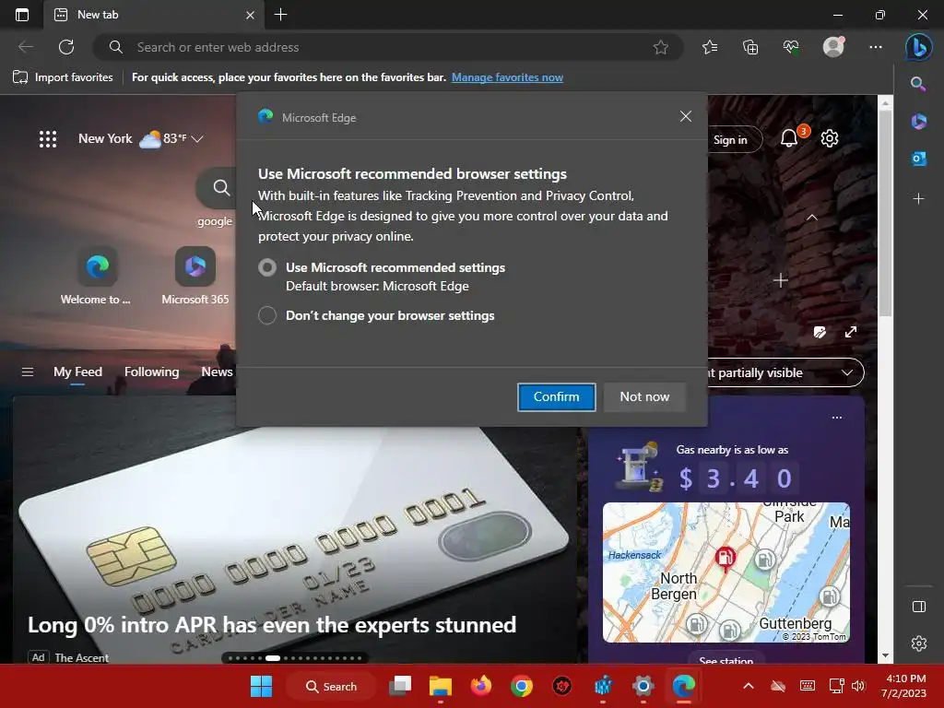The image size is (944, 708).
Task: Click the gas stations map thumbnail
Action: click(x=726, y=572)
